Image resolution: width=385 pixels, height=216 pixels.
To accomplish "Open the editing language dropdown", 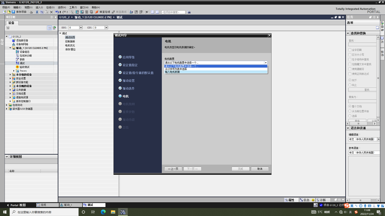I will [379, 139].
